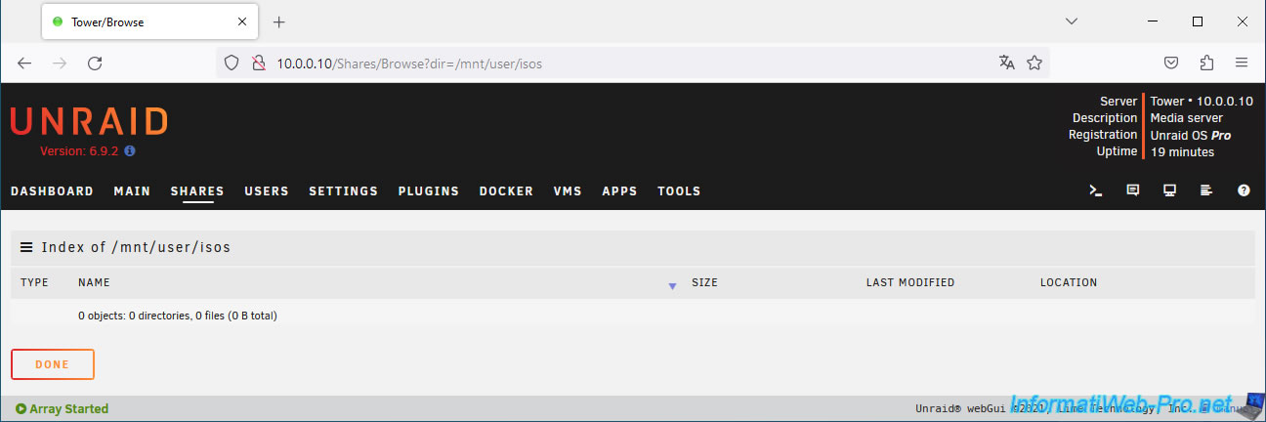Click the browser translate page icon
The height and width of the screenshot is (422, 1266).
[x=1007, y=63]
